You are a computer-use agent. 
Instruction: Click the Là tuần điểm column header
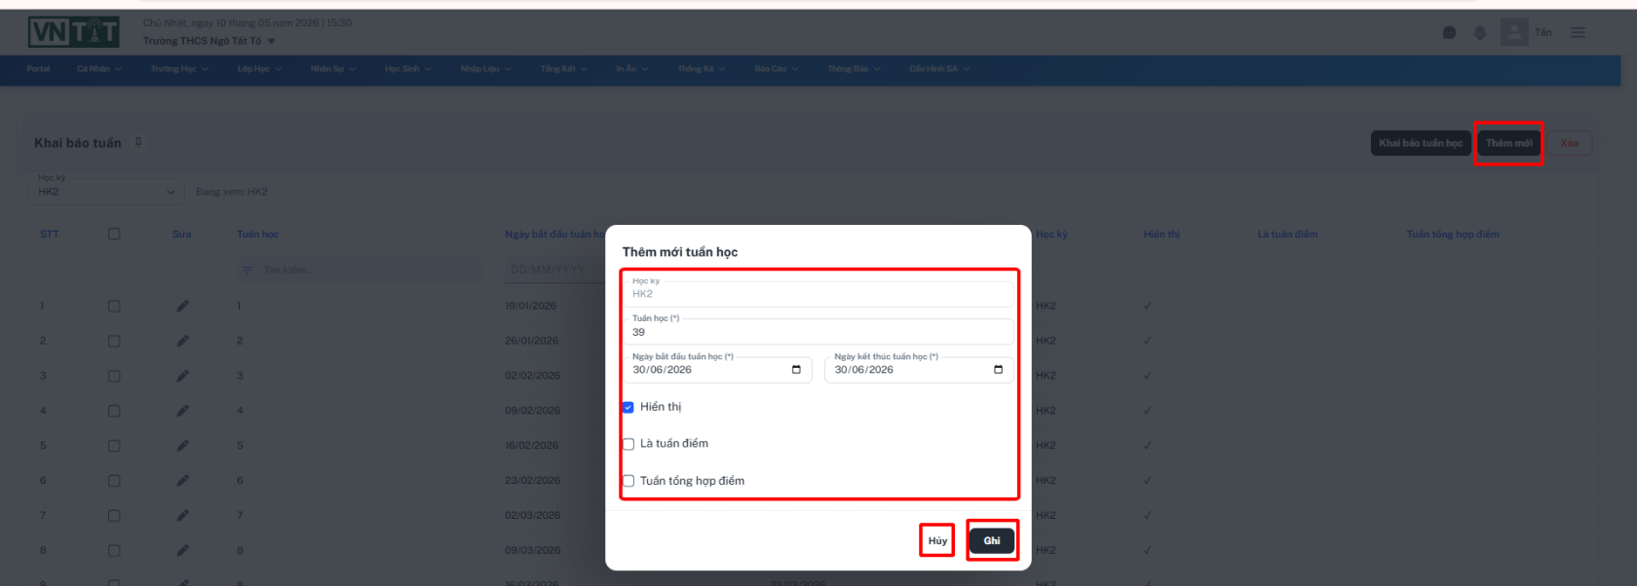(1287, 235)
